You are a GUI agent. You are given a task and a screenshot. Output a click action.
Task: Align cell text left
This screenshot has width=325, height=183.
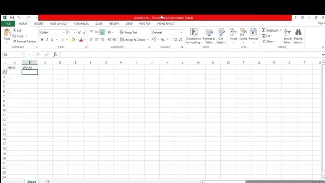(x=91, y=40)
